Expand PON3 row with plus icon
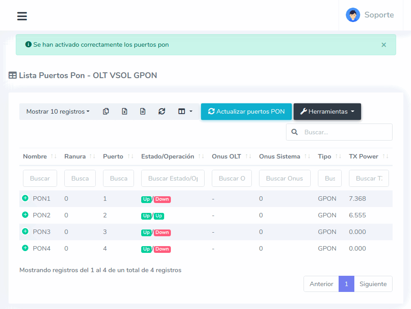Image resolution: width=411 pixels, height=309 pixels. pyautogui.click(x=25, y=231)
